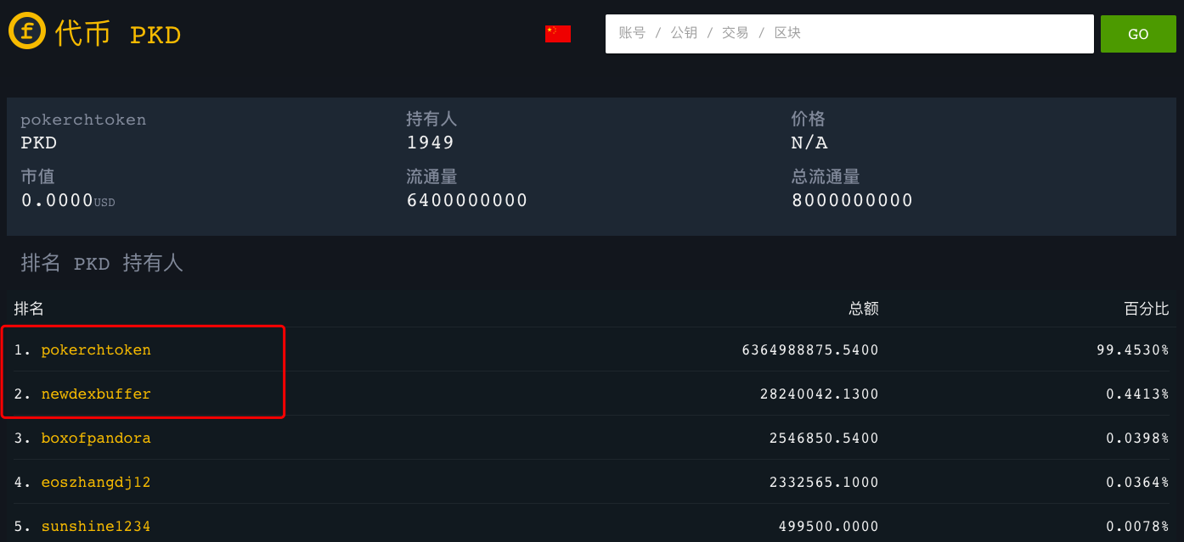Click the price value N/A
This screenshot has height=542, width=1184.
coord(809,142)
